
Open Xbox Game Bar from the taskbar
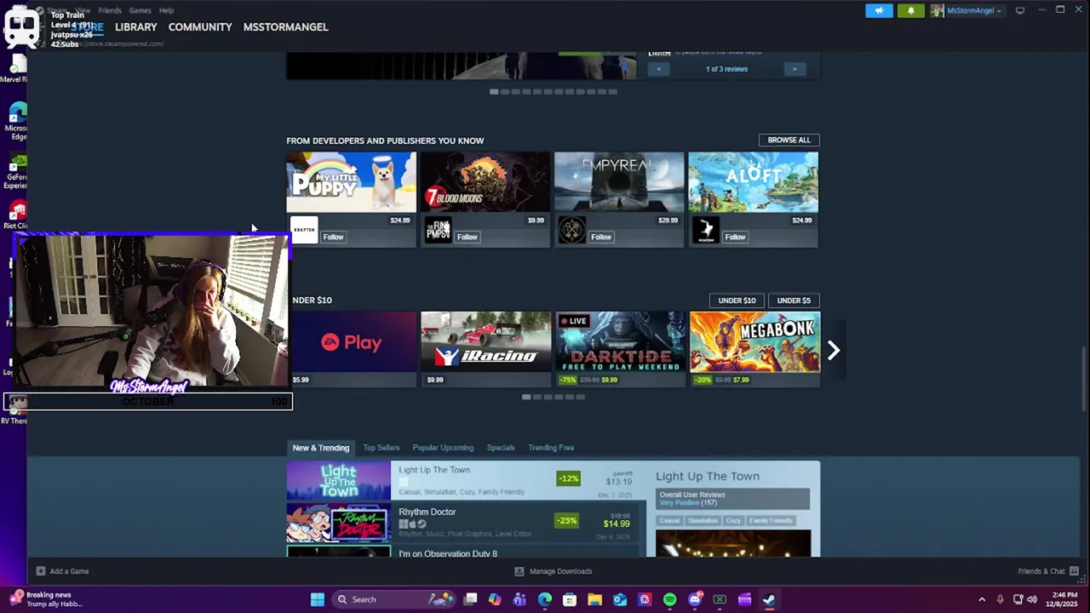720,599
